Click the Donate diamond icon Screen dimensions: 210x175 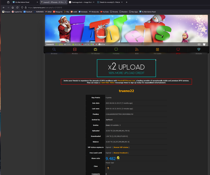(199, 49)
